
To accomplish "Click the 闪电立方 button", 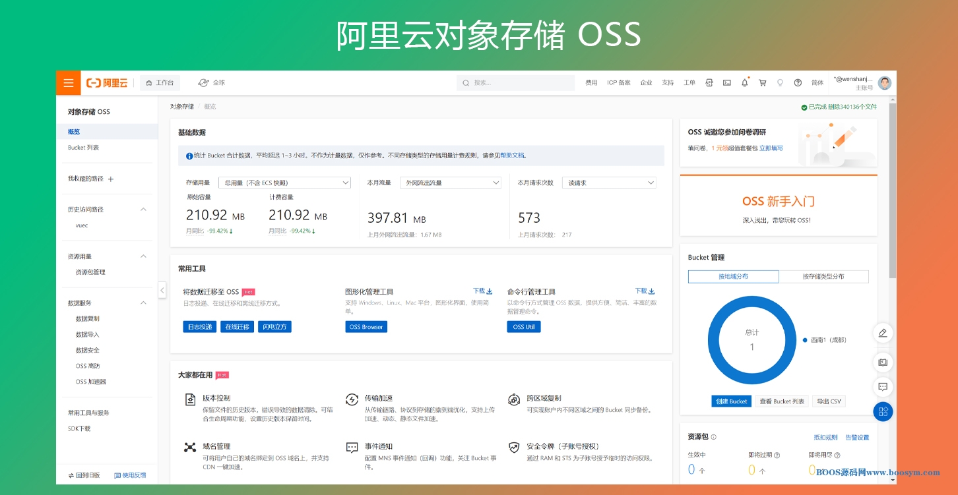I will coord(274,327).
